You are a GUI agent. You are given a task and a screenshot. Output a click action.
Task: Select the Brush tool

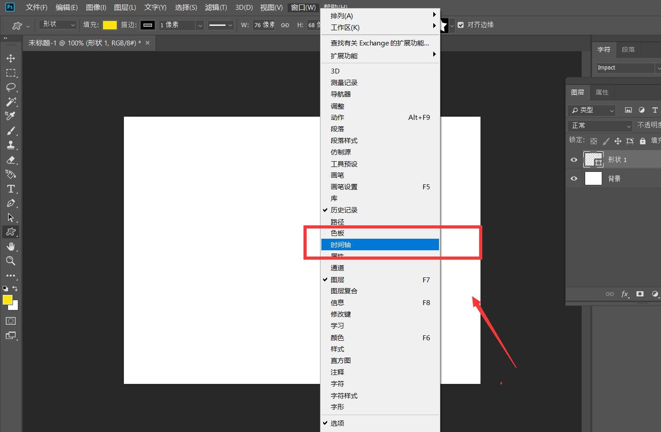click(x=11, y=131)
